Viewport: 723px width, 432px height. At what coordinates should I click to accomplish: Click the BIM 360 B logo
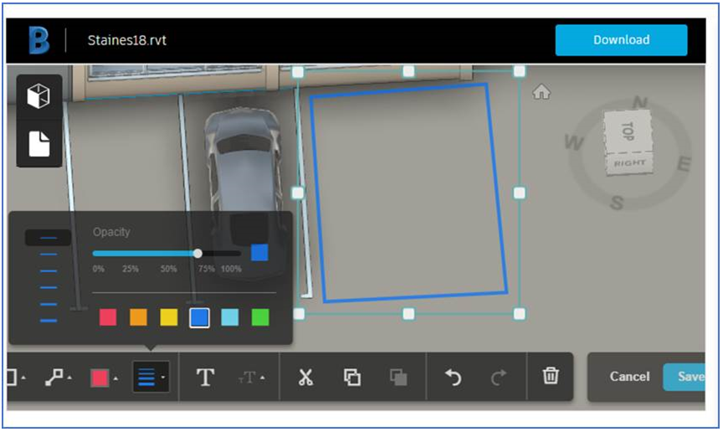(38, 40)
